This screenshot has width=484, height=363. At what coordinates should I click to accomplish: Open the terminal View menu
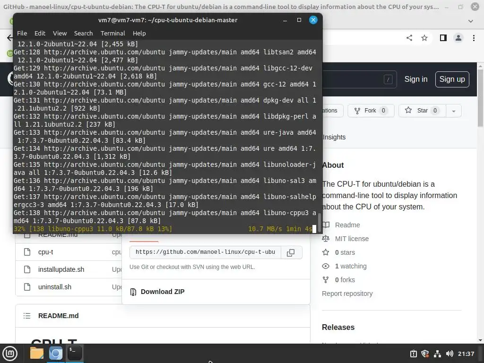click(x=60, y=34)
